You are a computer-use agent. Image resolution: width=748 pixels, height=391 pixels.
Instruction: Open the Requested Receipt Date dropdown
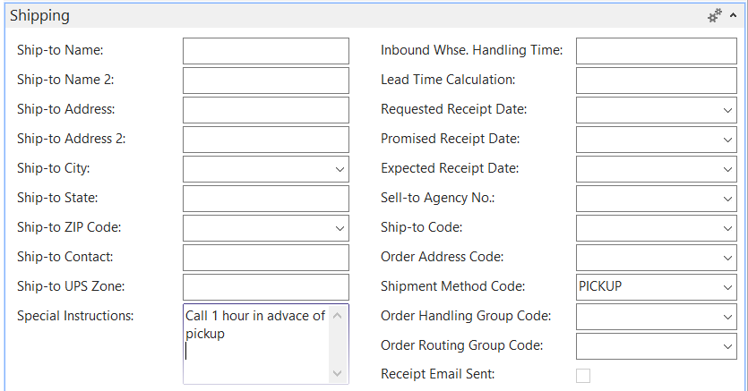tap(727, 110)
